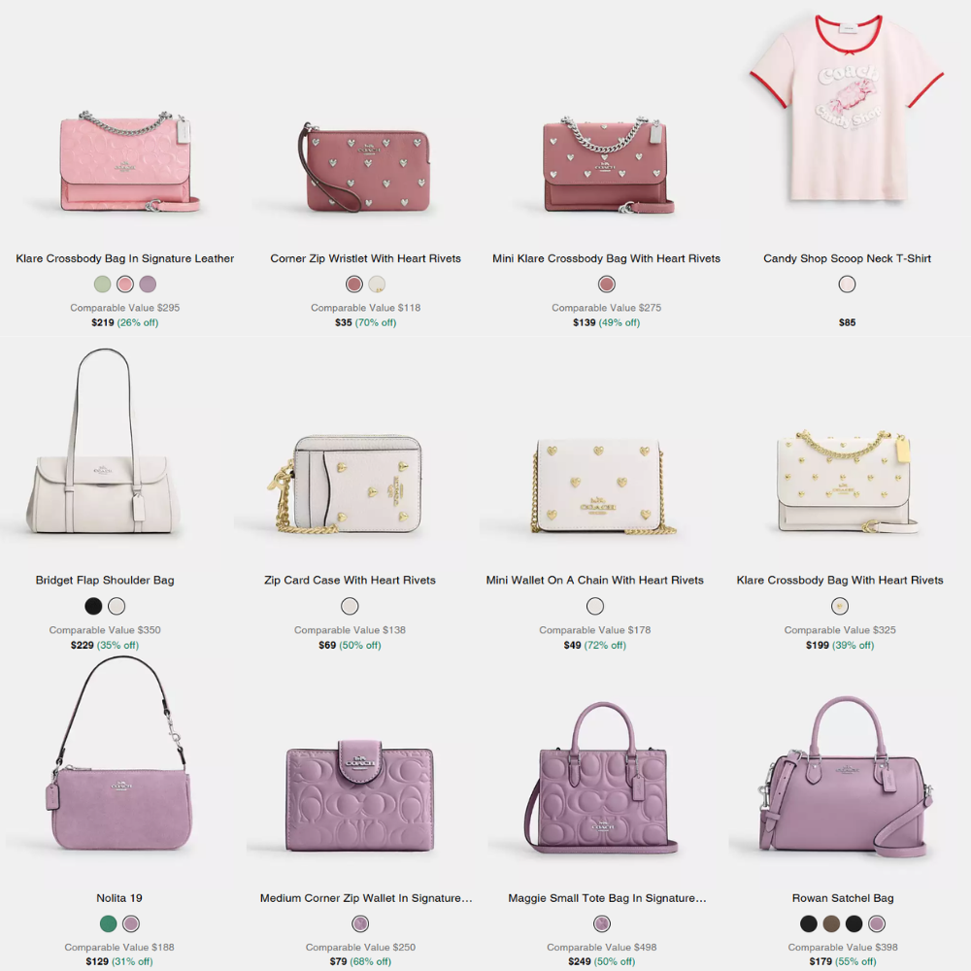Click Corner Zip Wristlet With Heart Rivets title
Image resolution: width=971 pixels, height=971 pixels.
pyautogui.click(x=365, y=258)
